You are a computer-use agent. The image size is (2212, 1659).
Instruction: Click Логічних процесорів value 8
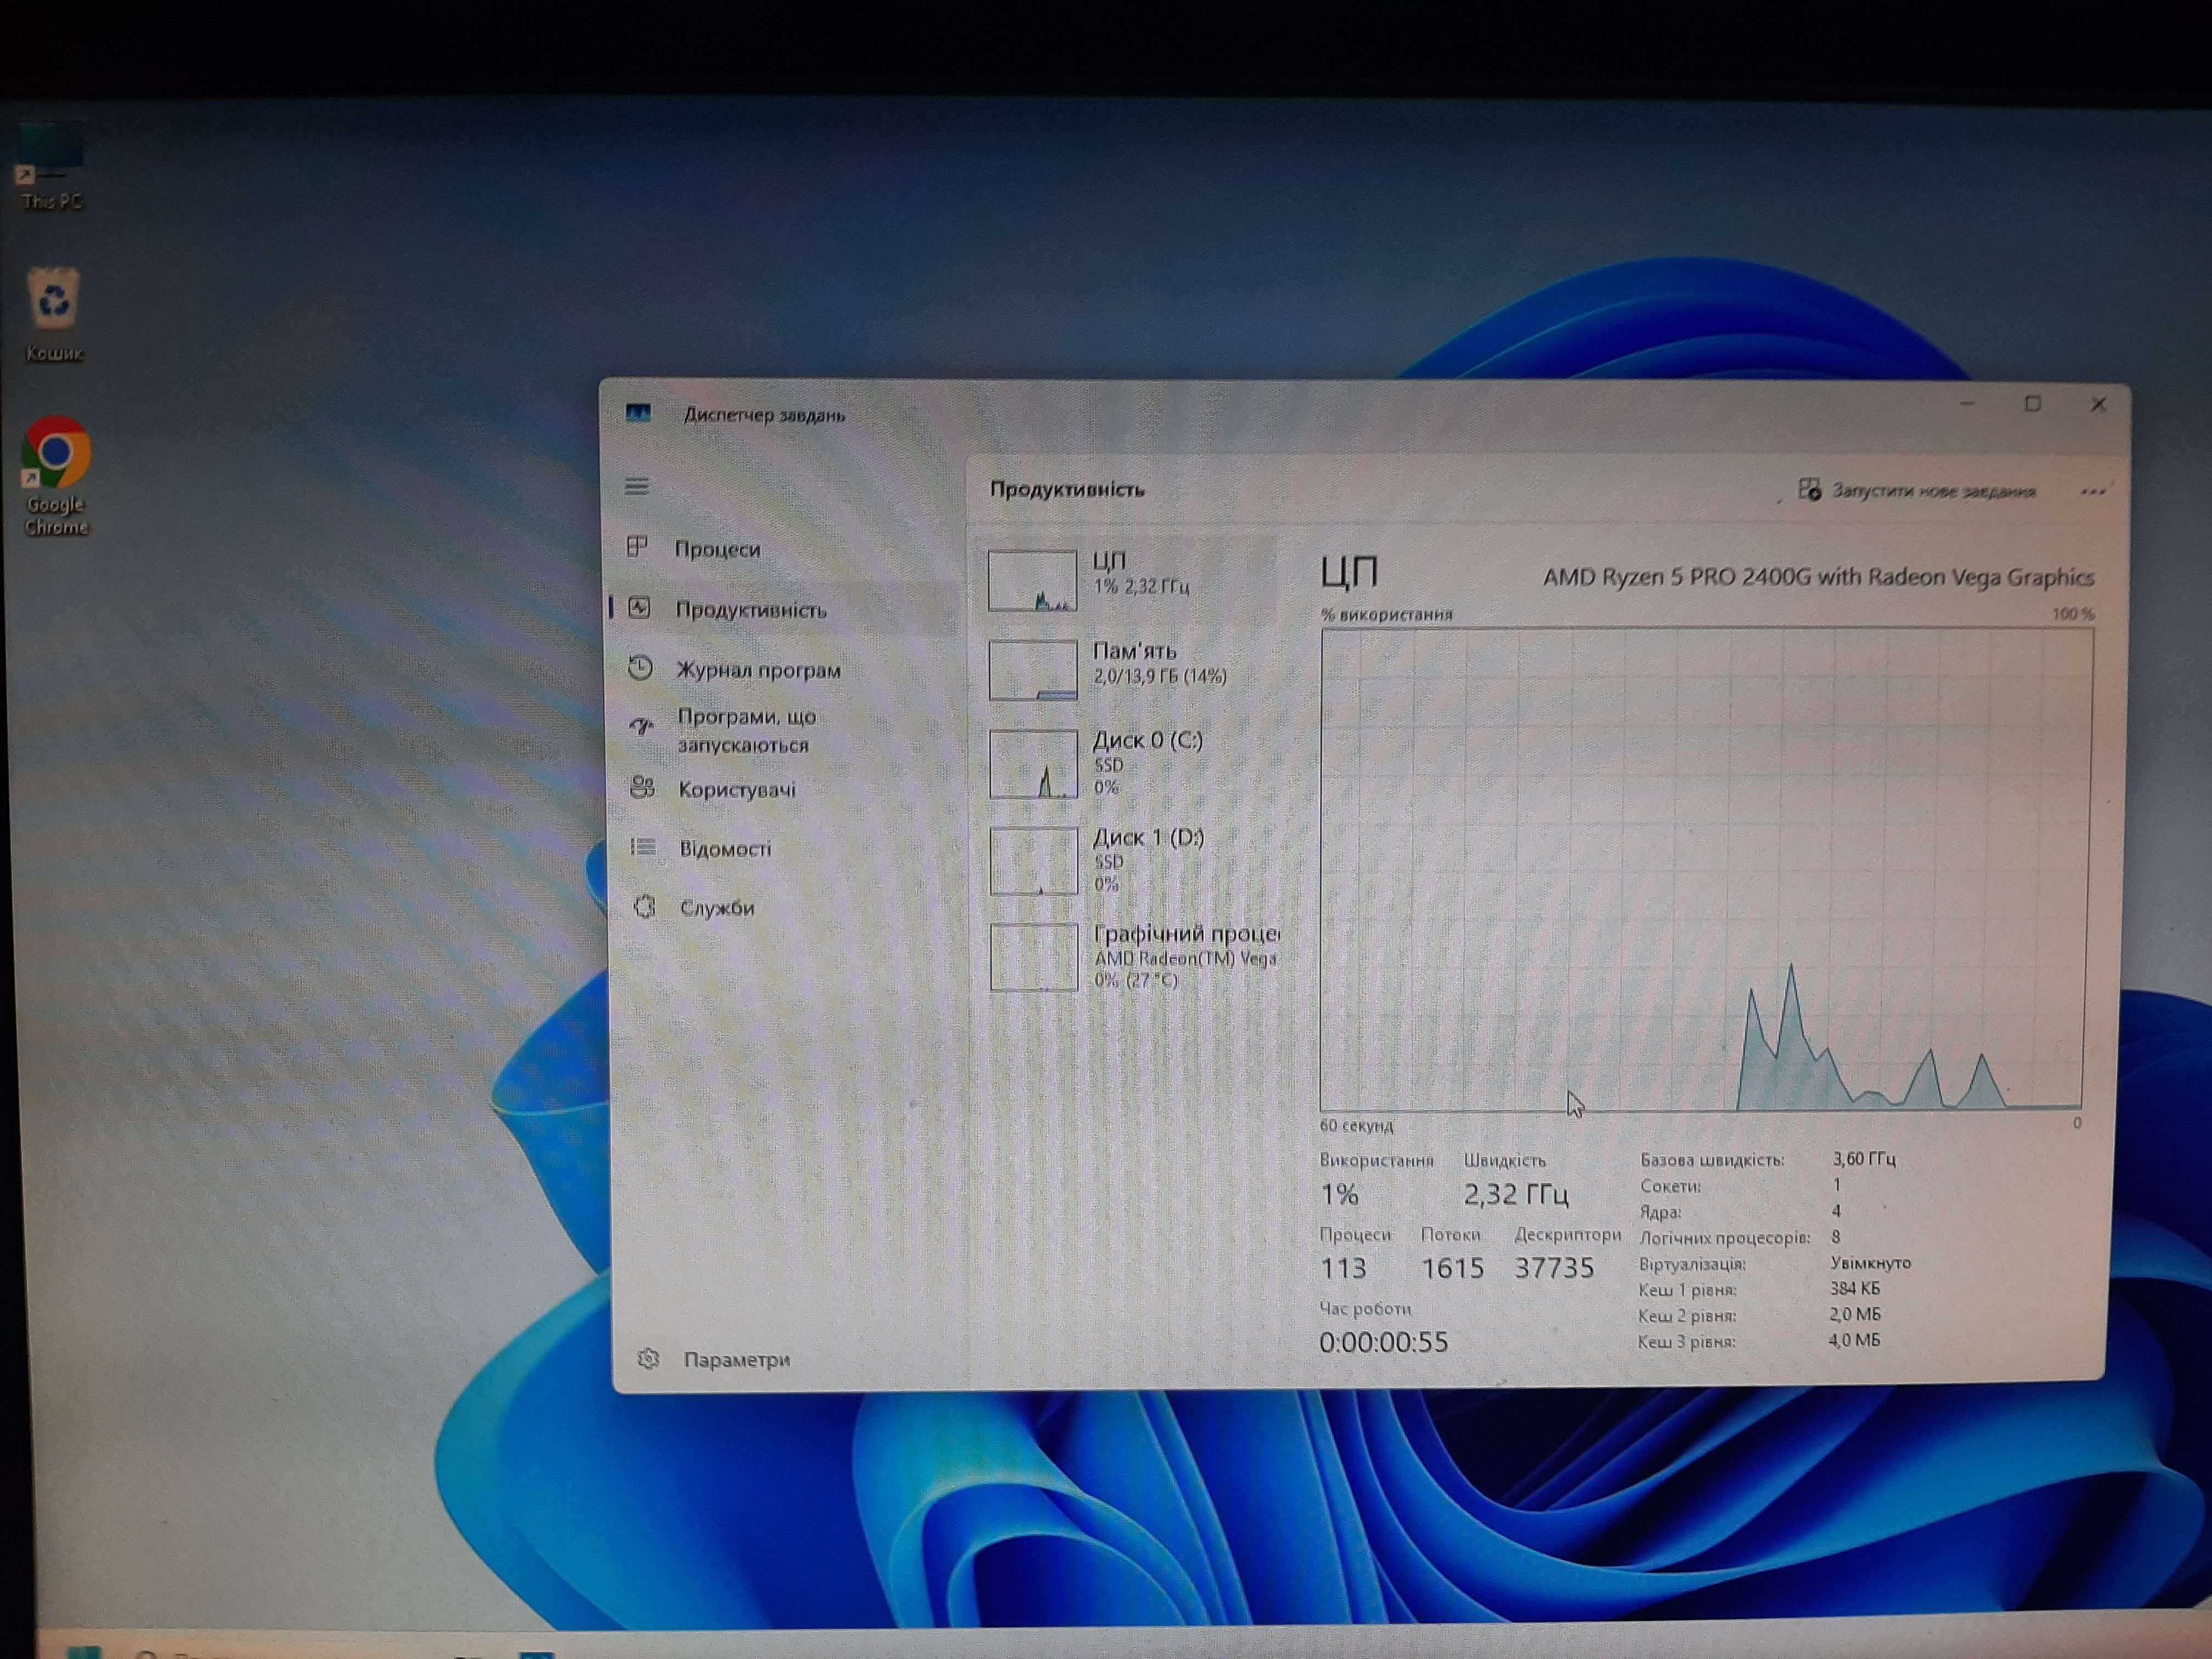tap(1836, 1237)
